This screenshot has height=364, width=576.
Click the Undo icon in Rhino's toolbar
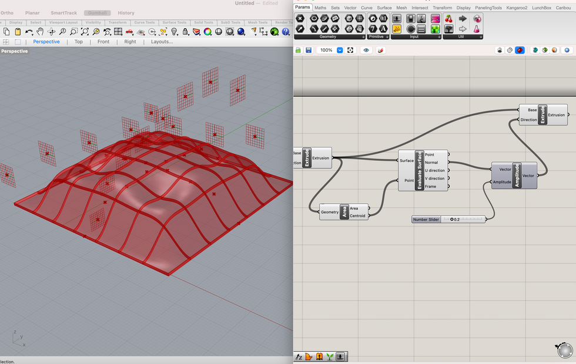pos(28,32)
